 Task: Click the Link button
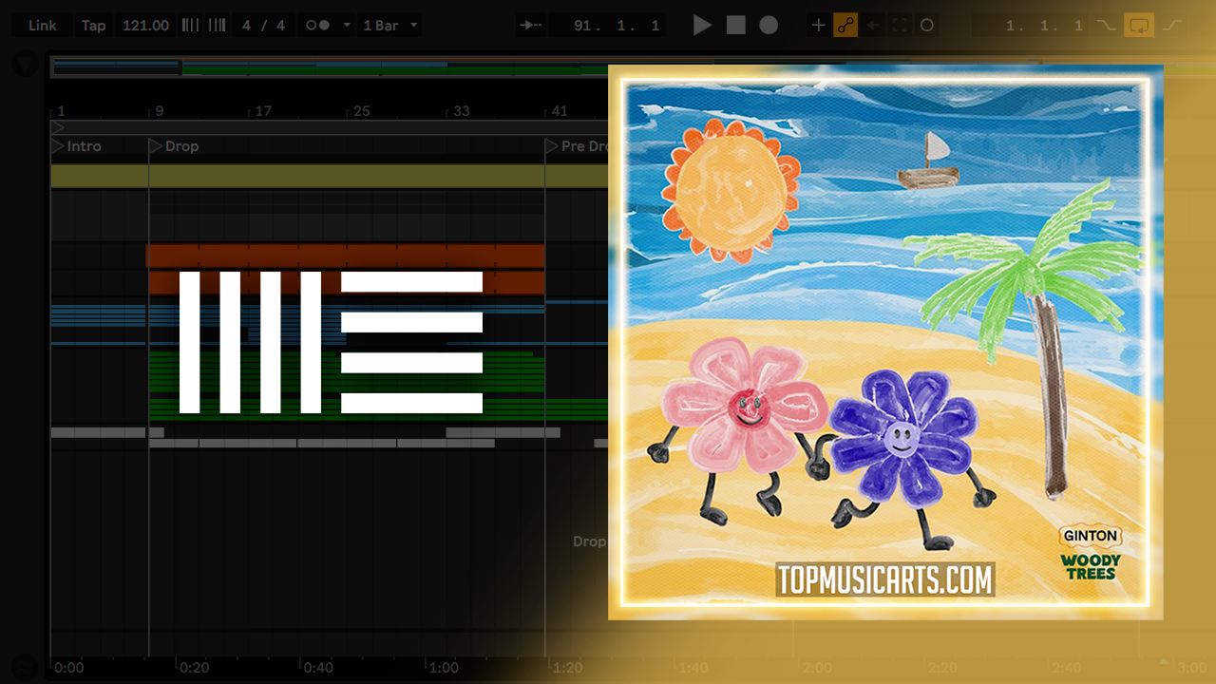[42, 26]
